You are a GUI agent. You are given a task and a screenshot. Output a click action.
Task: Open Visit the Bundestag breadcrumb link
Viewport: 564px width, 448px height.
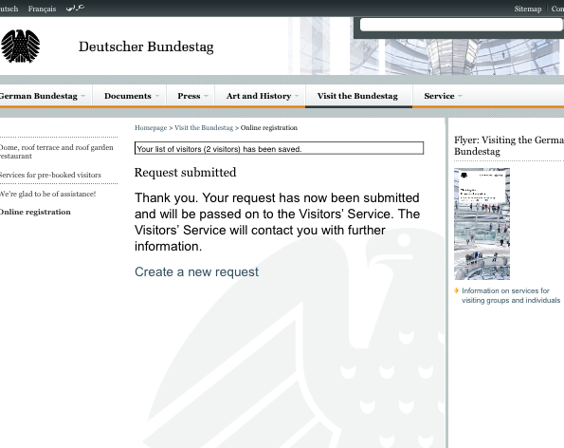point(204,128)
